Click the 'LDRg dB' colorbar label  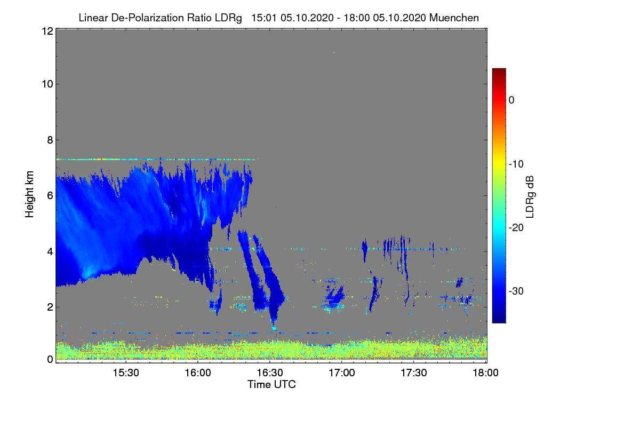[x=530, y=197]
